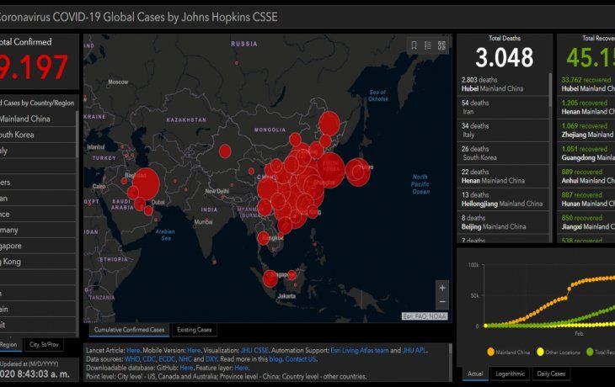Select '8 deaths Beijing' row
This screenshot has width=615, height=387.
[x=503, y=222]
